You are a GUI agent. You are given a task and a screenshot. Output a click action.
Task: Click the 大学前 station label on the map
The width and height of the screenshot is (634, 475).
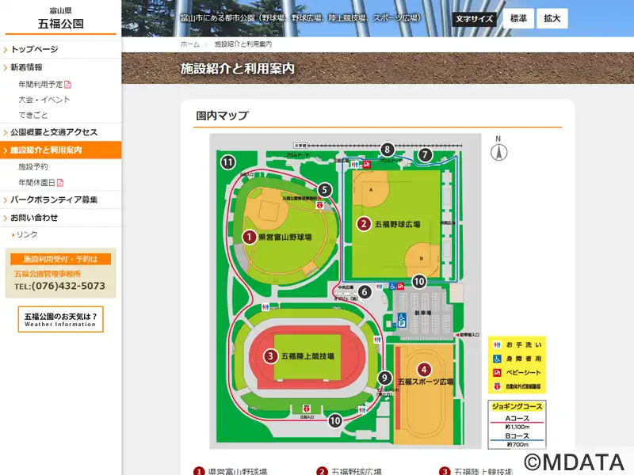(x=300, y=146)
